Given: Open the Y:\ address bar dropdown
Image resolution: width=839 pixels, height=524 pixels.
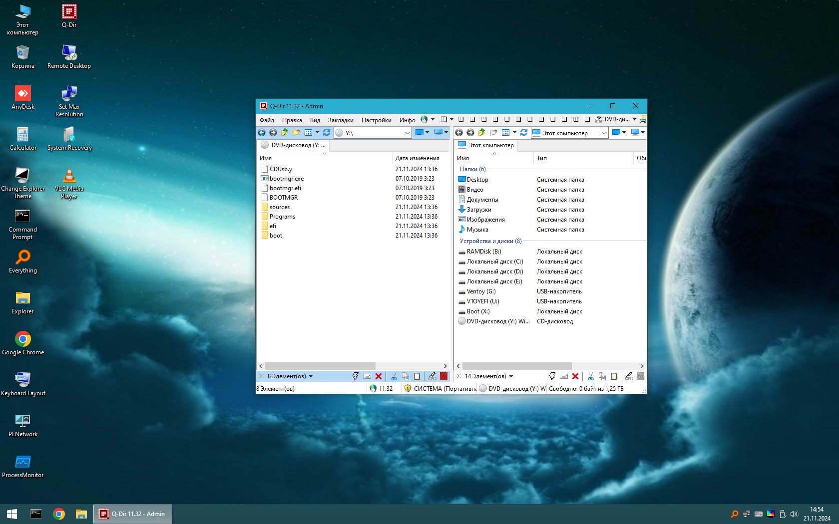Looking at the screenshot, I should [x=407, y=133].
